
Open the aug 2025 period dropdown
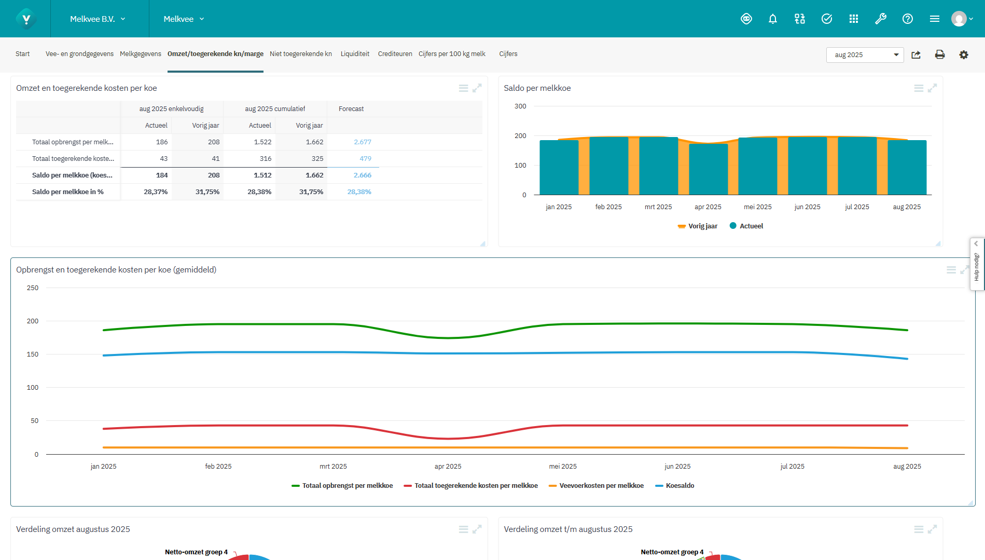[865, 55]
